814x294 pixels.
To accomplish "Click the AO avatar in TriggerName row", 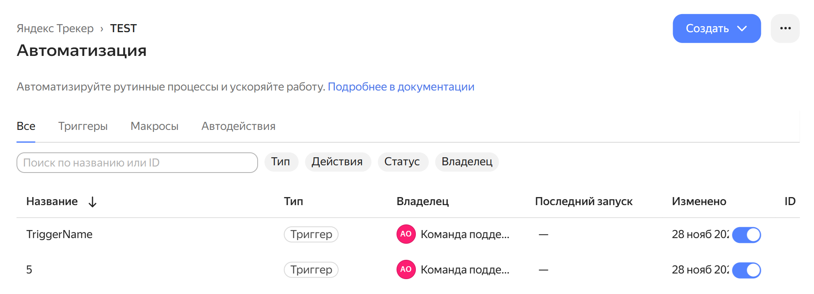I will click(x=406, y=234).
